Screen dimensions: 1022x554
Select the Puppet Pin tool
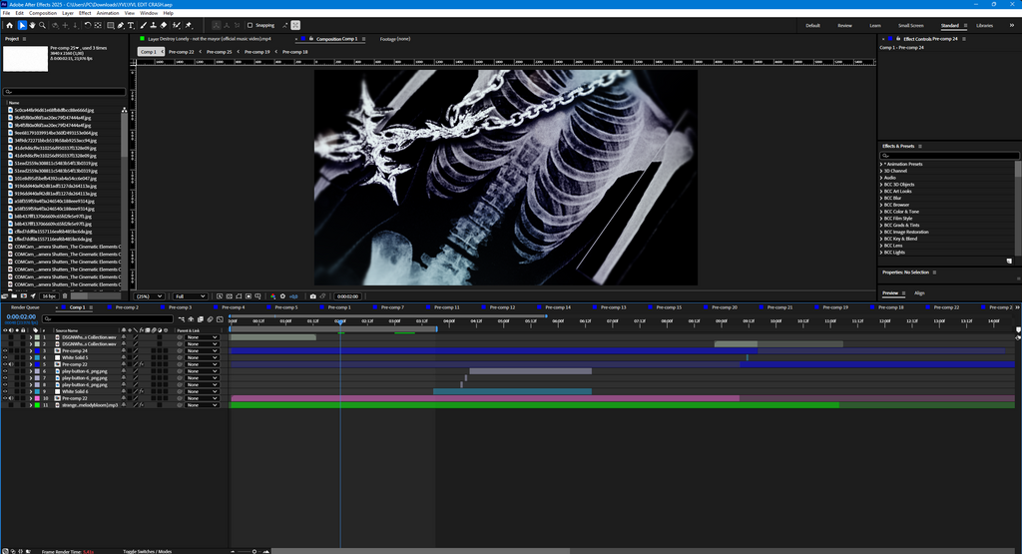[188, 25]
